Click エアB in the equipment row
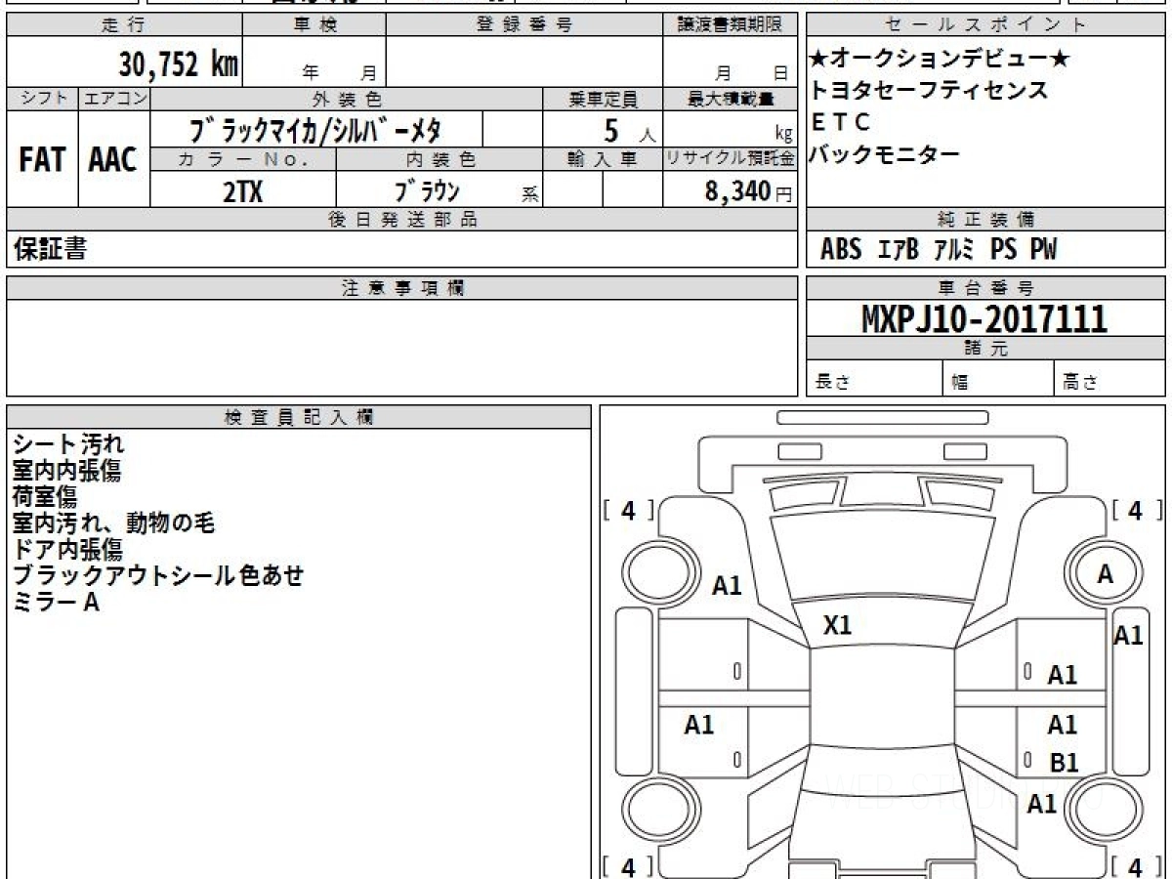This screenshot has height=879, width=1172. click(x=899, y=250)
